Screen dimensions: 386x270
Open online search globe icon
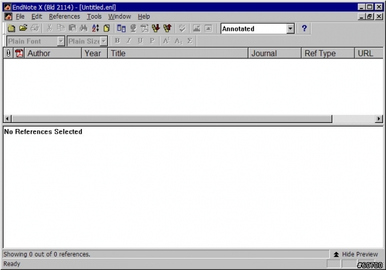point(133,28)
